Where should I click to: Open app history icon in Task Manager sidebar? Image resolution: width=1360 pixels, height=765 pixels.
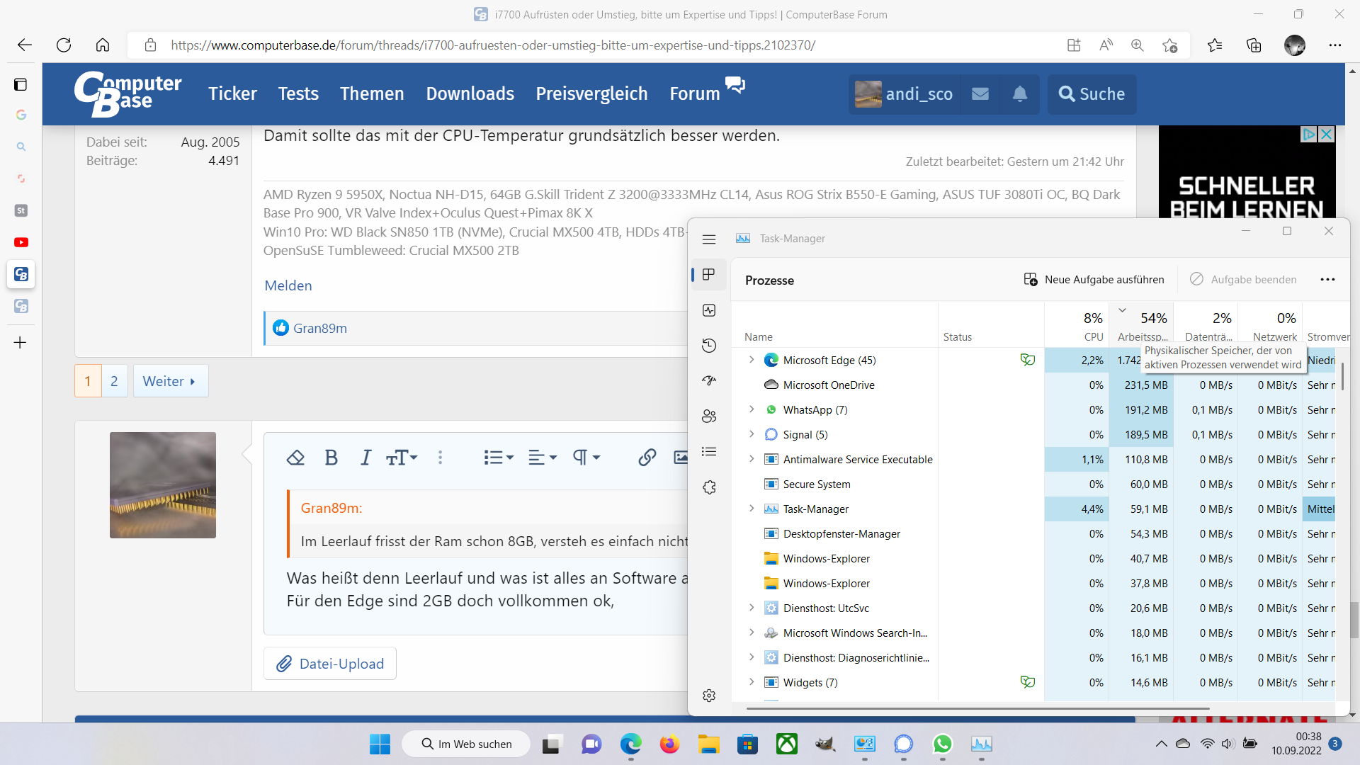709,346
